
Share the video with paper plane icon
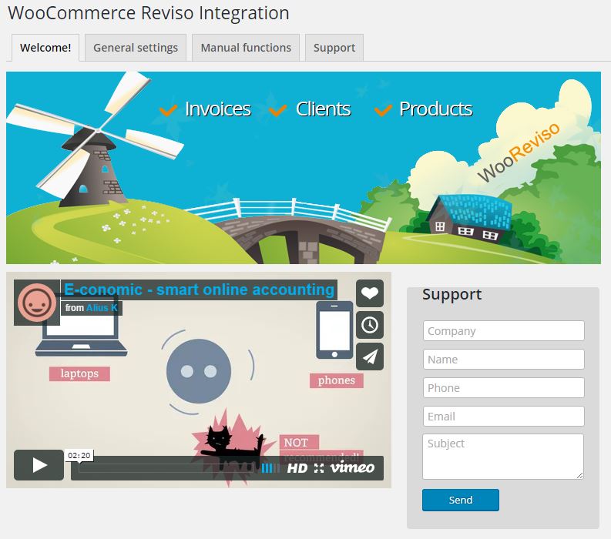(x=369, y=357)
